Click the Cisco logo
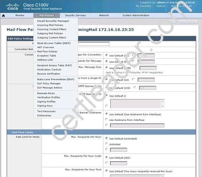Image resolution: width=202 pixels, height=177 pixels. click(13, 7)
